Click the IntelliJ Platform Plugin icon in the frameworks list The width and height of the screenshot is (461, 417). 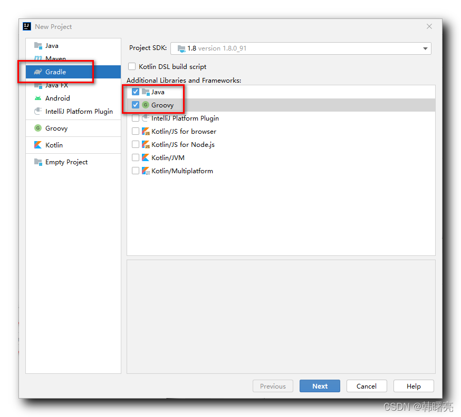(146, 118)
